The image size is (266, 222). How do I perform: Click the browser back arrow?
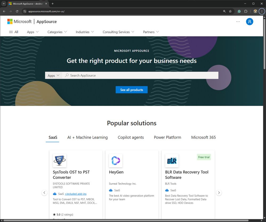(4, 11)
